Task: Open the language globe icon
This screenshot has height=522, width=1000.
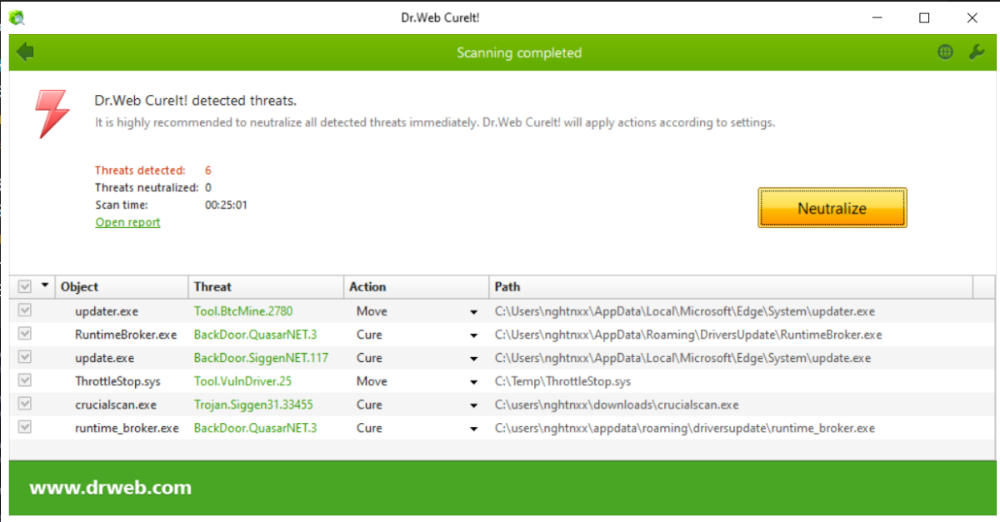Action: click(x=945, y=52)
